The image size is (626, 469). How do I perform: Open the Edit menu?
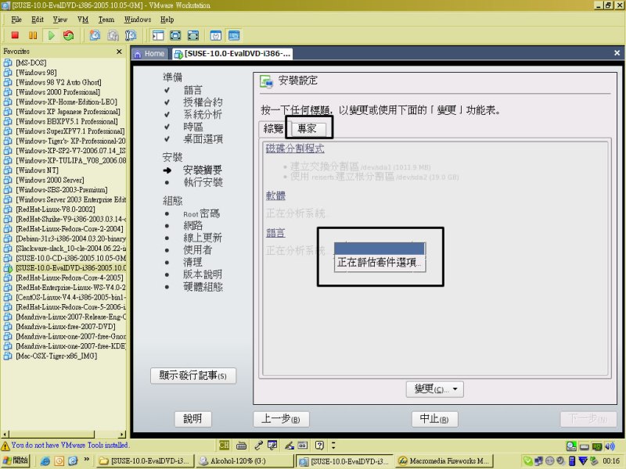[38, 19]
